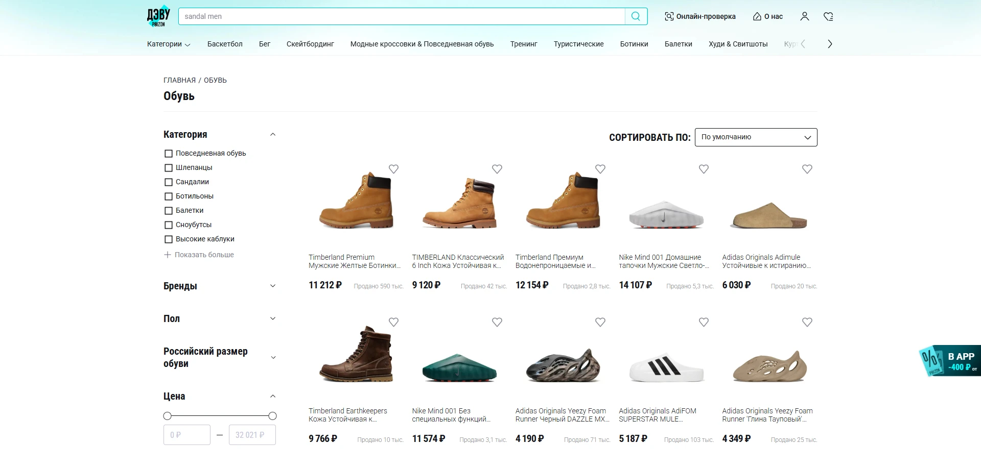The width and height of the screenshot is (981, 469).
Task: Open the Баскетбол category
Action: (225, 44)
